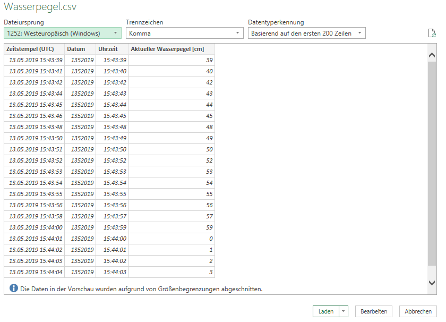Select the Aktueller Wasserpegel [cm] column header
This screenshot has width=446, height=322.
171,49
